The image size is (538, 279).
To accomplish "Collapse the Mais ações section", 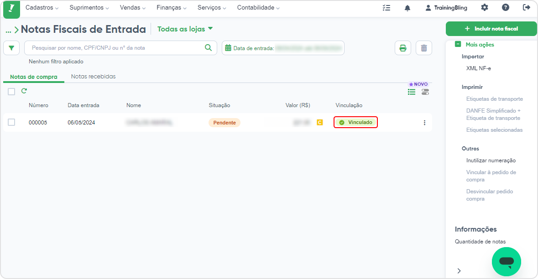I will click(458, 44).
